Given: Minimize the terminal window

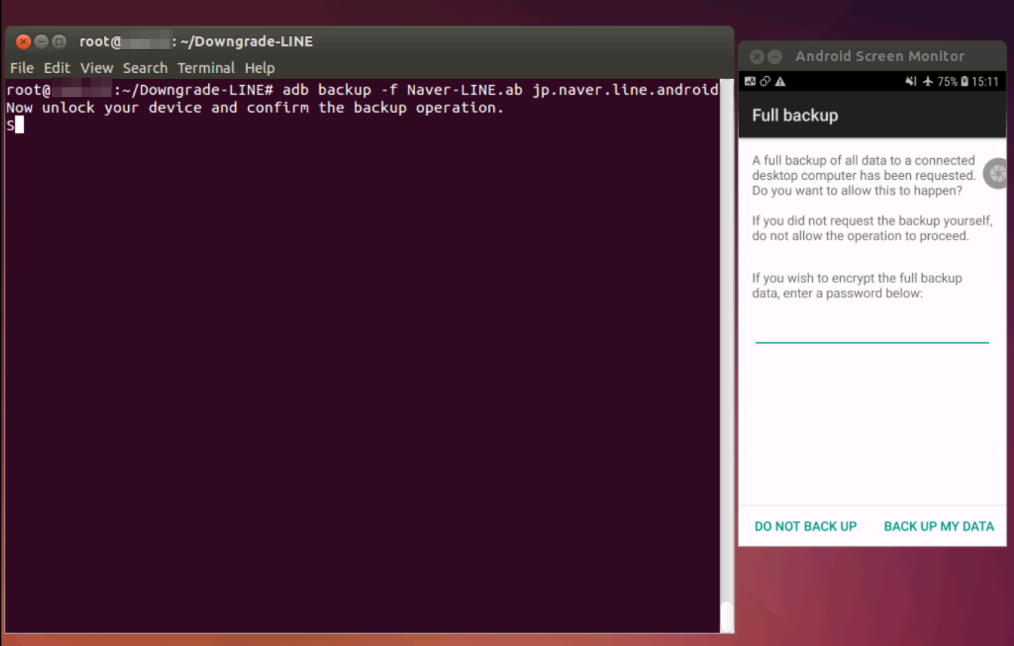Looking at the screenshot, I should point(41,41).
